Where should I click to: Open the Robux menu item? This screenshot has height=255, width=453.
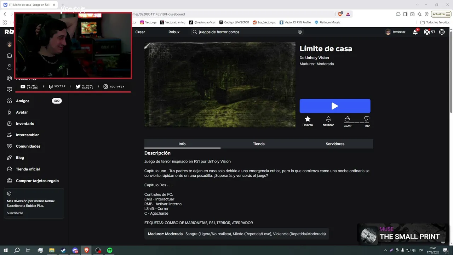point(174,32)
